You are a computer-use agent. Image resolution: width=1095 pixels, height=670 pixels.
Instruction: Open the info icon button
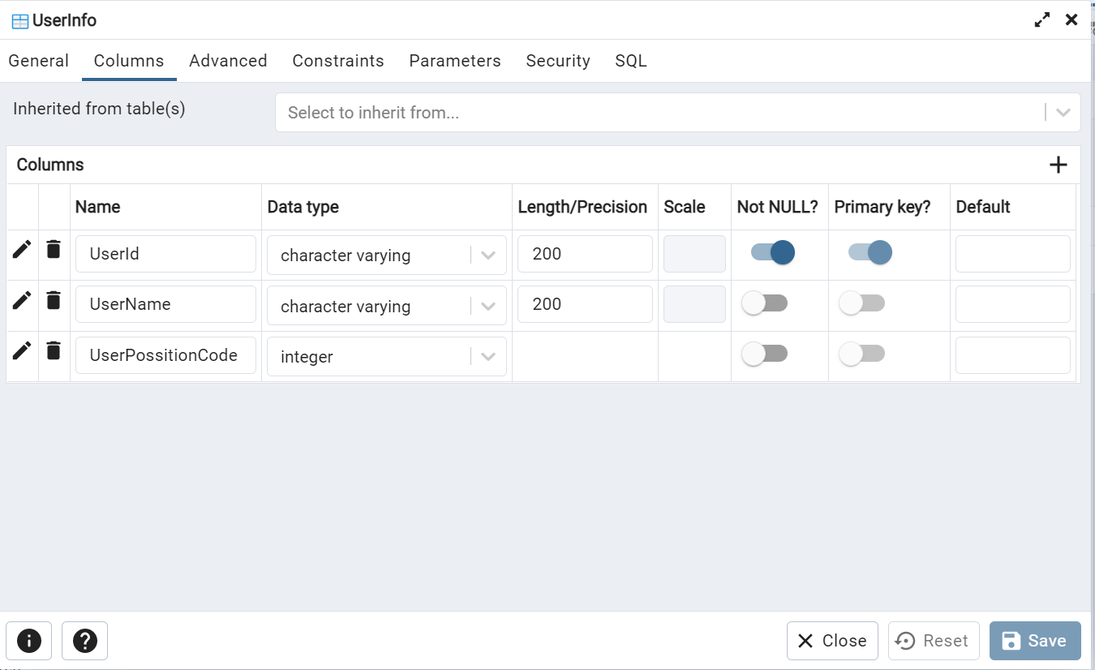pyautogui.click(x=29, y=641)
